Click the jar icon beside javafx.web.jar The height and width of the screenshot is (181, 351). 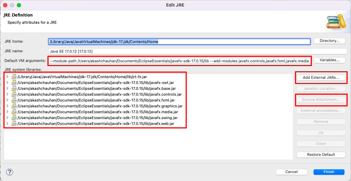pyautogui.click(x=14, y=123)
